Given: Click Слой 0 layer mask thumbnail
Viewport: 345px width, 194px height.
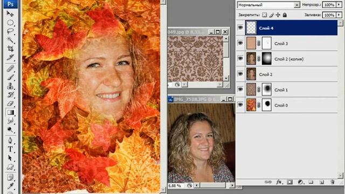Looking at the screenshot, I should tap(267, 105).
